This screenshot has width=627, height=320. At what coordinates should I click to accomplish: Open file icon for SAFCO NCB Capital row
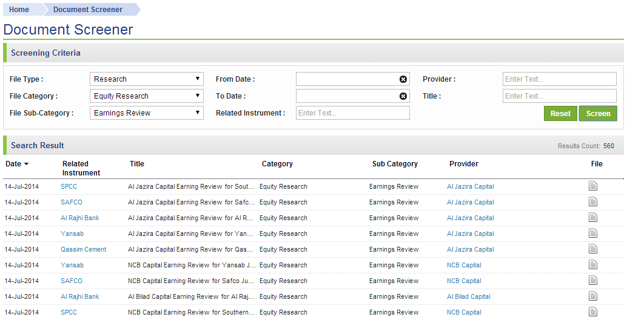[x=592, y=281]
